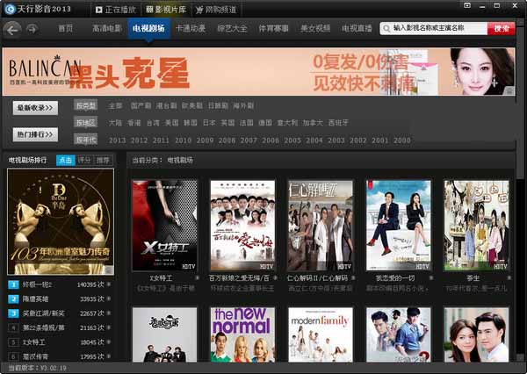The image size is (527, 374).
Task: Filter region by 加拿大
Action: (x=313, y=123)
